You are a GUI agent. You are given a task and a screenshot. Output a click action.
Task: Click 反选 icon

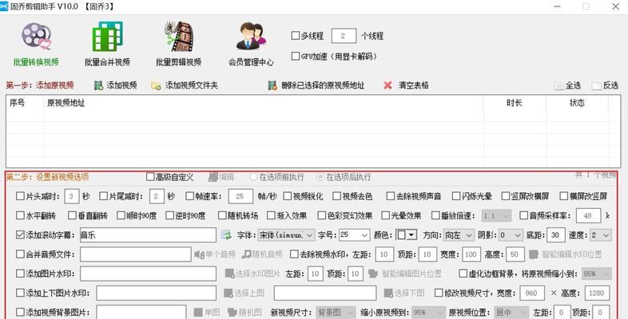[x=597, y=86]
